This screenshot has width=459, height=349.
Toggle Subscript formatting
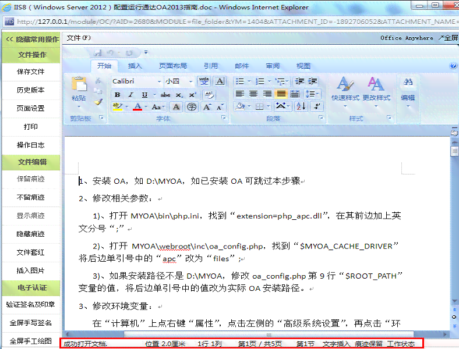click(x=179, y=95)
